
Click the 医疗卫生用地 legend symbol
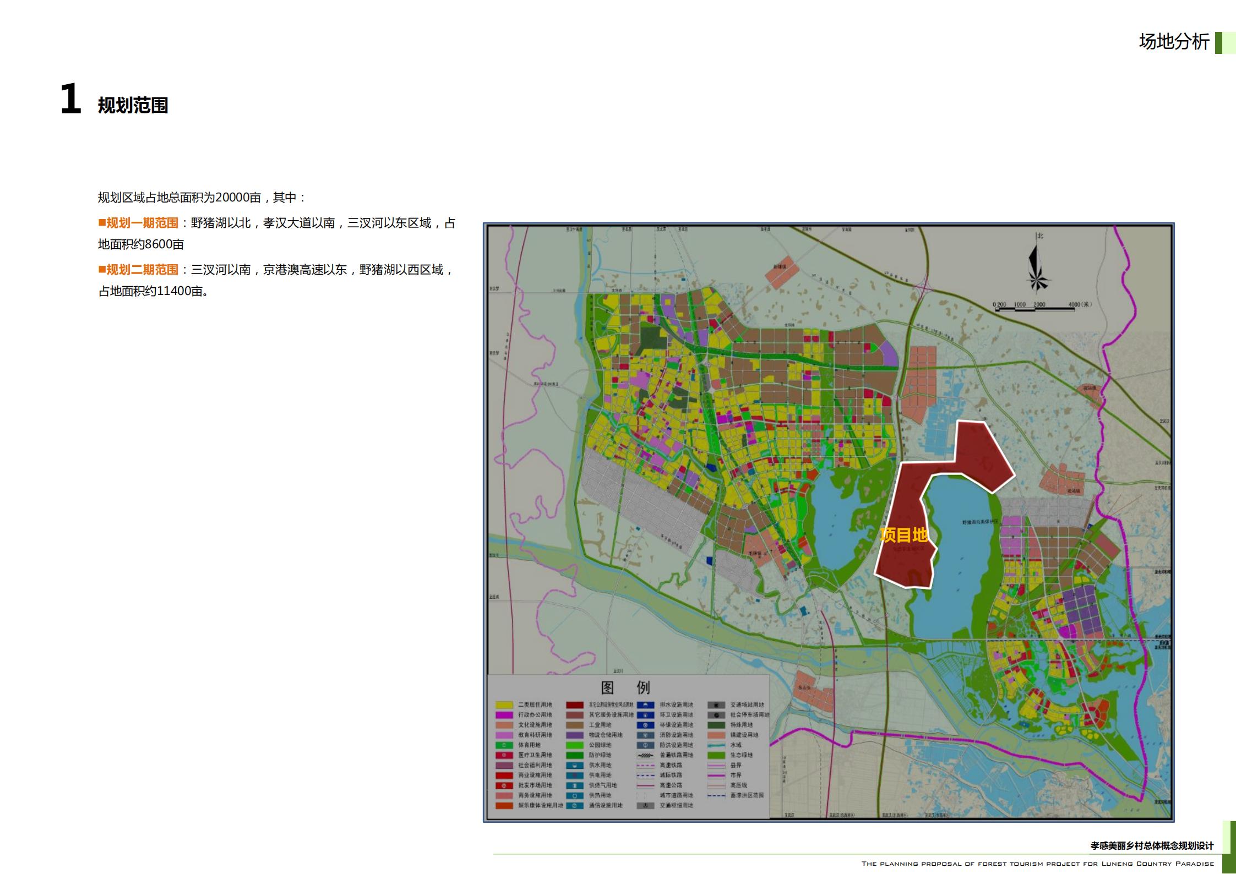(504, 755)
